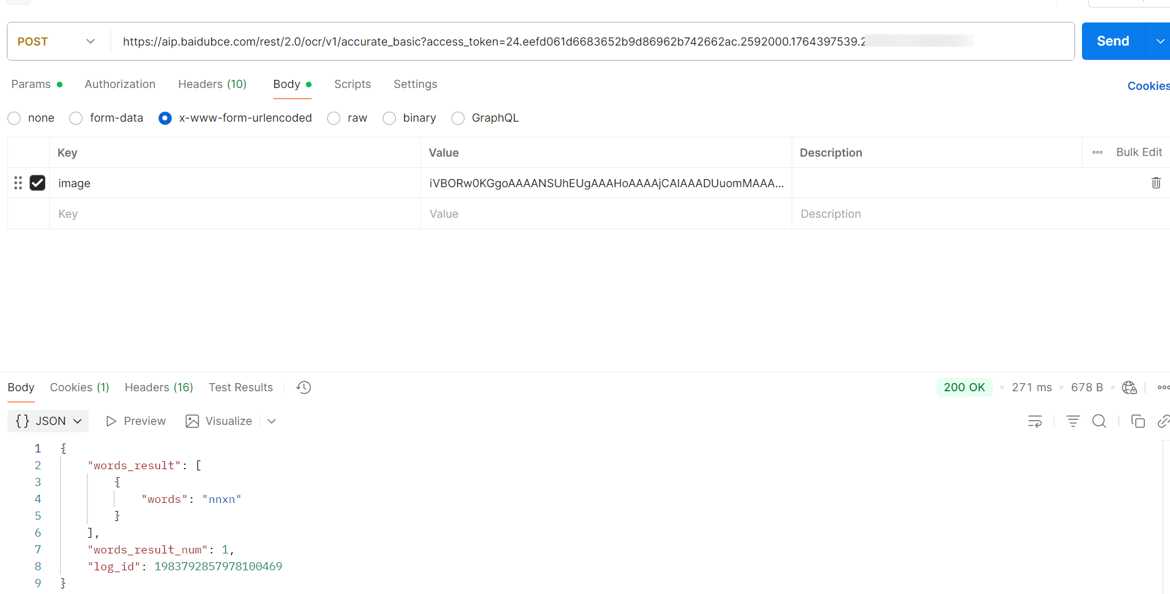
Task: Uncheck the image parameter checkbox
Action: point(37,183)
